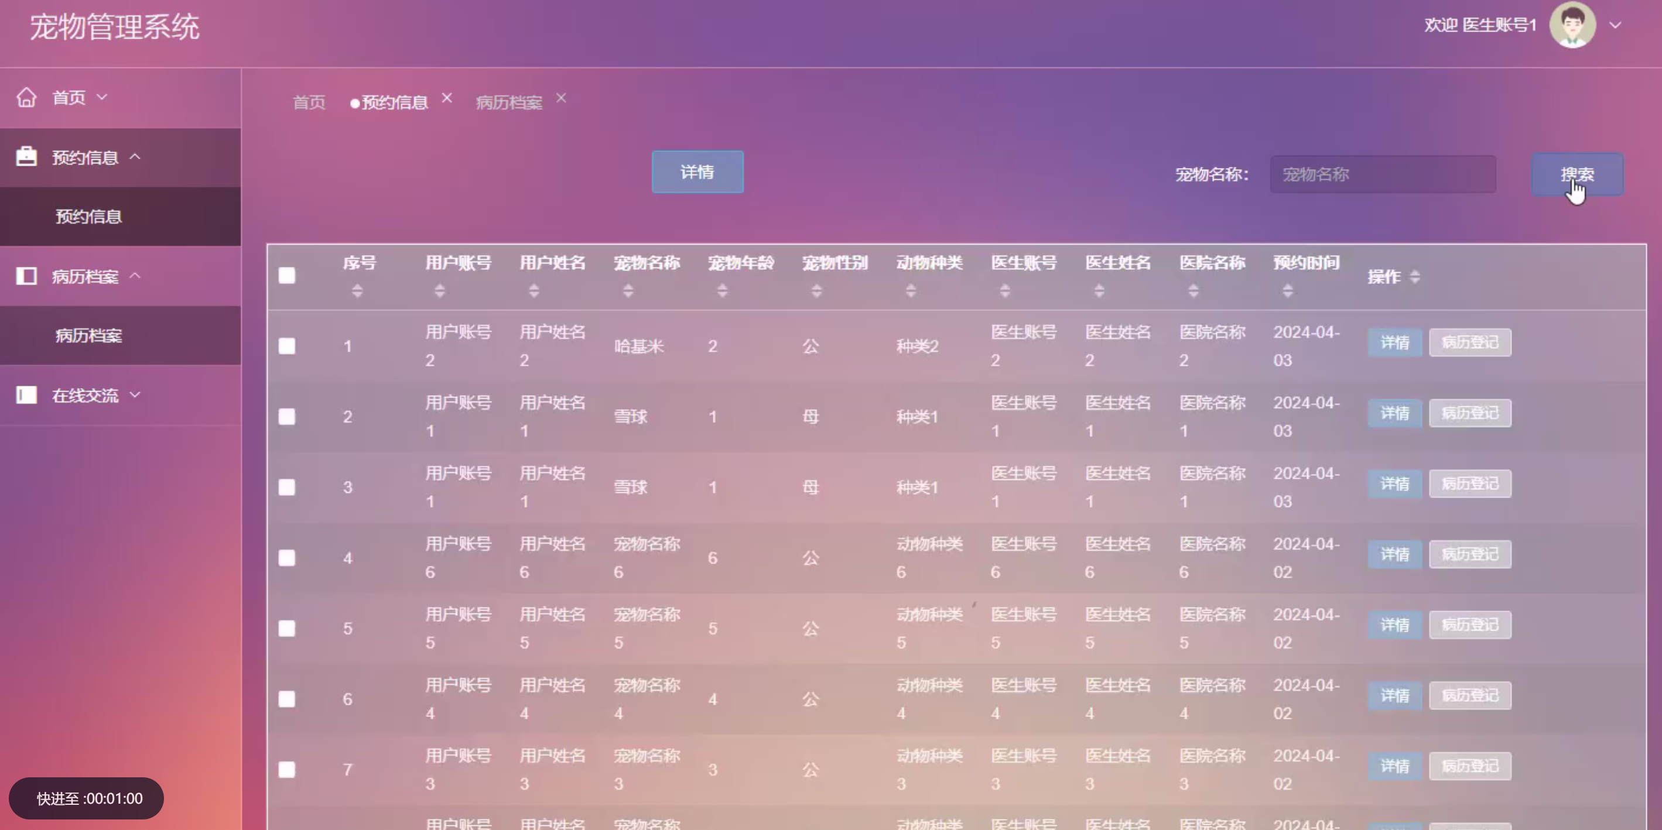Screen dimensions: 1662x830
Task: Click 病历登记 button in row 6
Action: 1470,695
